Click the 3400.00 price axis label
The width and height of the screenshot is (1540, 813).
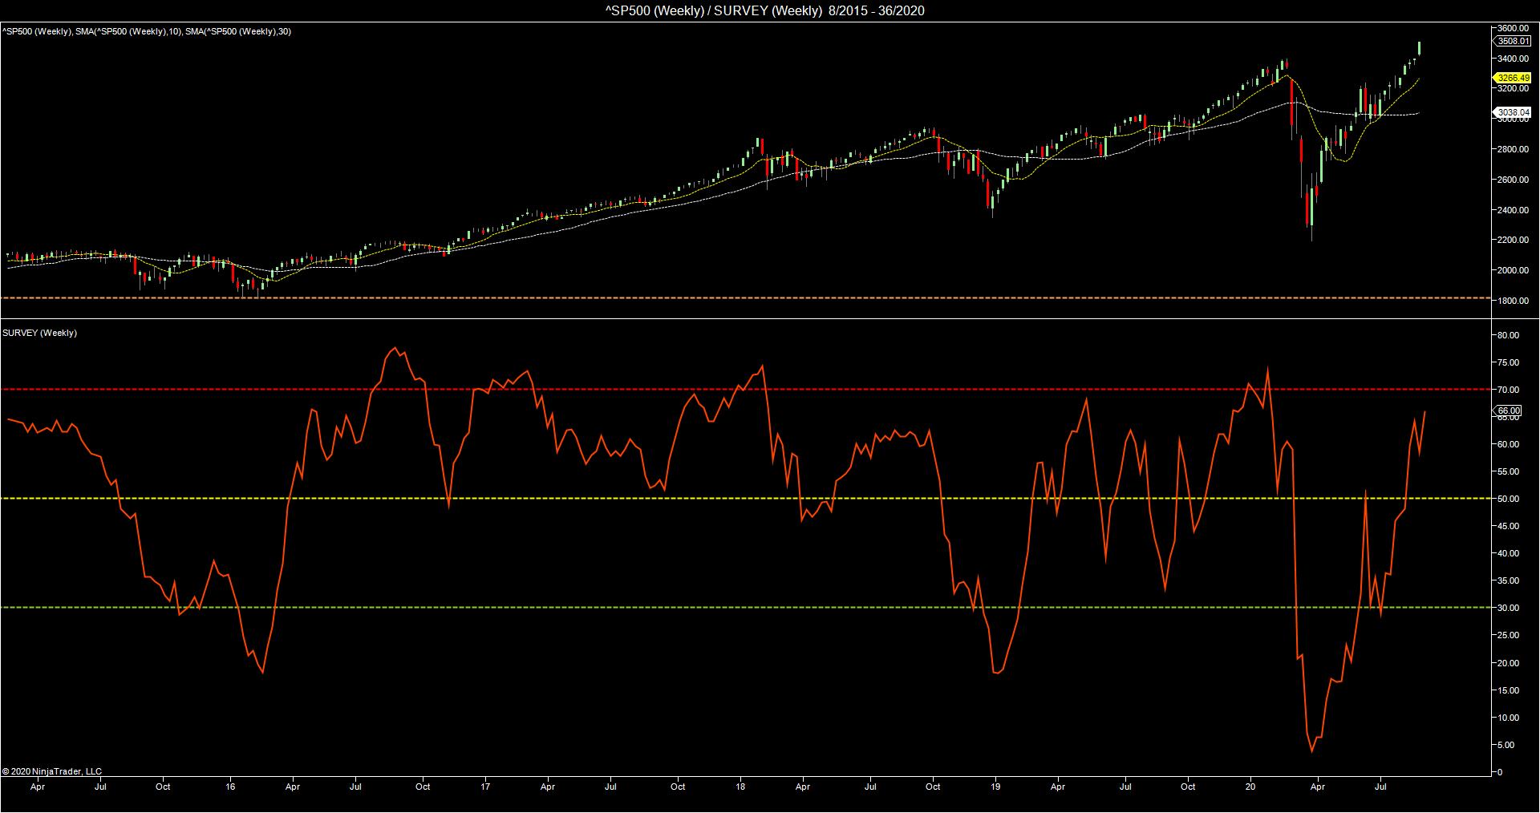pos(1513,59)
